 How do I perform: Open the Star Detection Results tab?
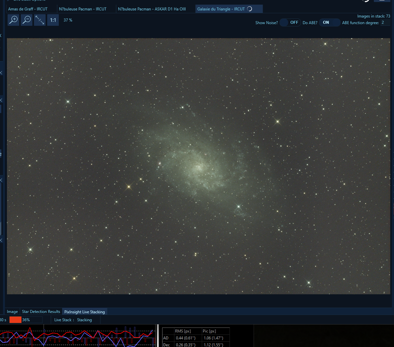click(41, 312)
